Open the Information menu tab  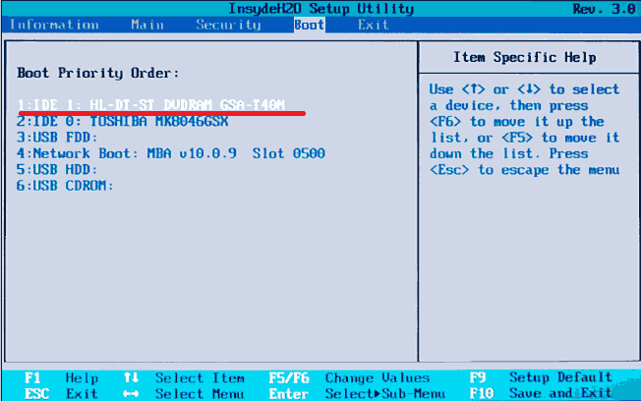pyautogui.click(x=54, y=25)
